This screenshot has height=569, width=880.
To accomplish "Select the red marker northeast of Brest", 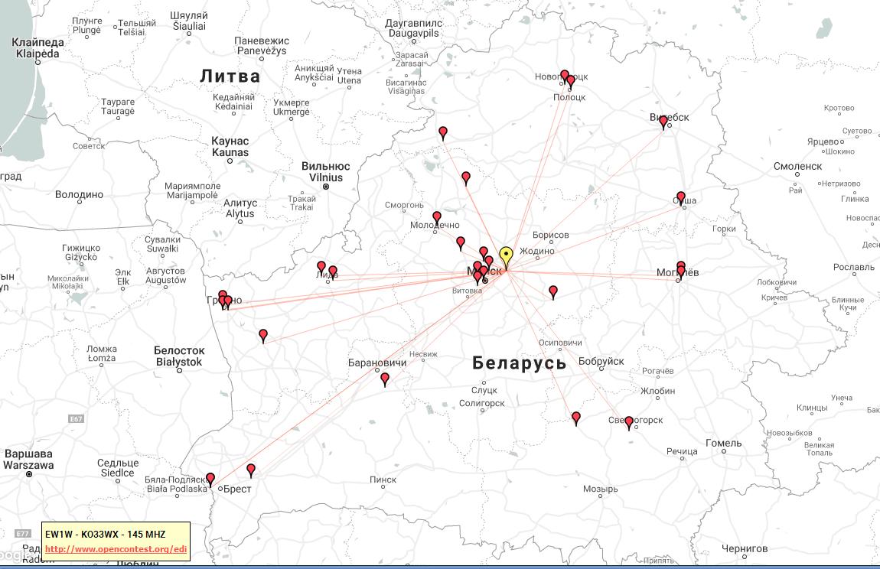I will (251, 470).
